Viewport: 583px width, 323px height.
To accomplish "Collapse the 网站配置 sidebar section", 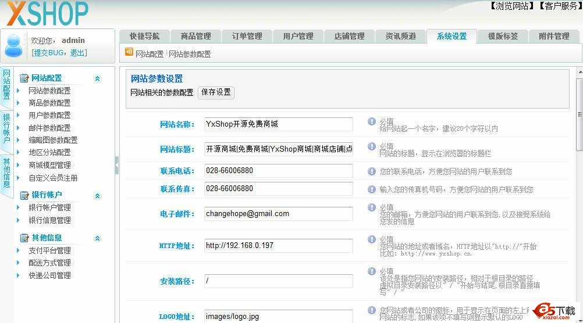I will (97, 78).
